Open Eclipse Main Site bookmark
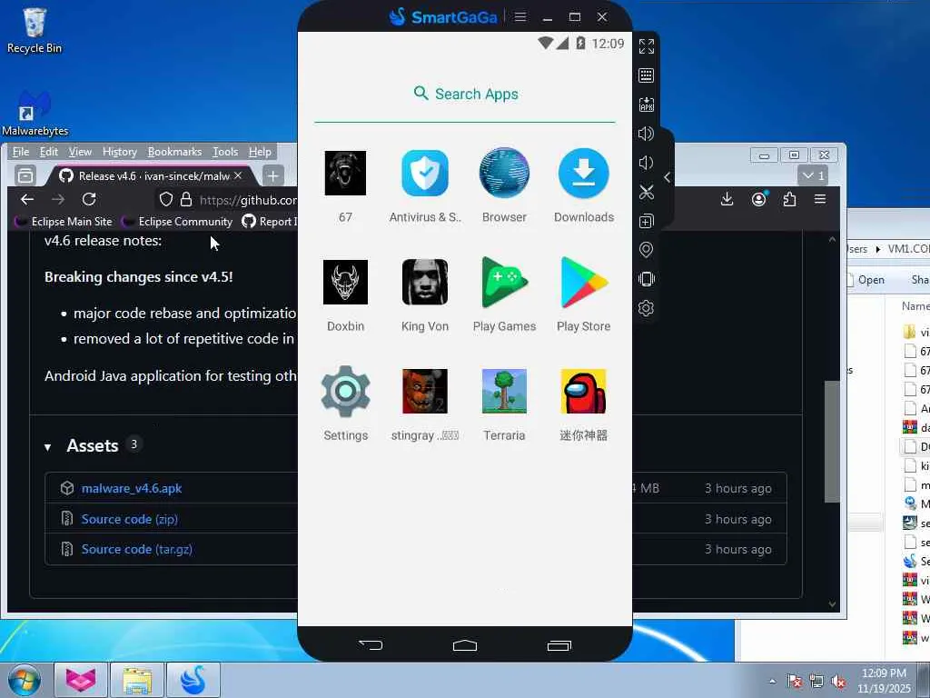 tap(64, 222)
